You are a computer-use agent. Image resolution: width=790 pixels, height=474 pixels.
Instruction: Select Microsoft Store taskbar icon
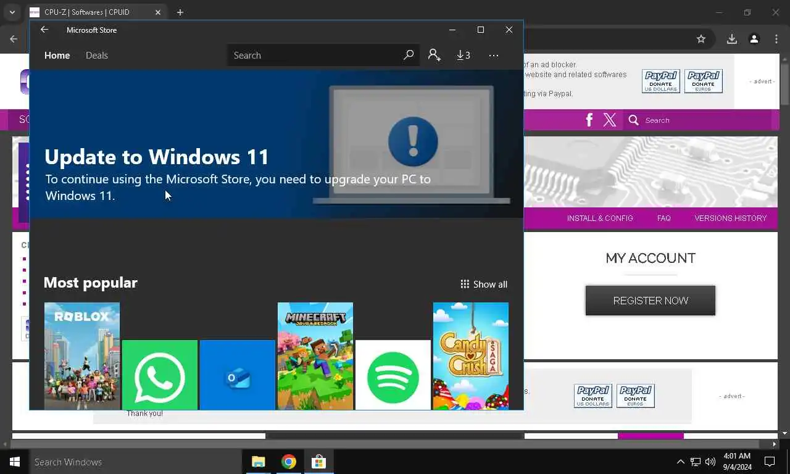click(x=318, y=462)
